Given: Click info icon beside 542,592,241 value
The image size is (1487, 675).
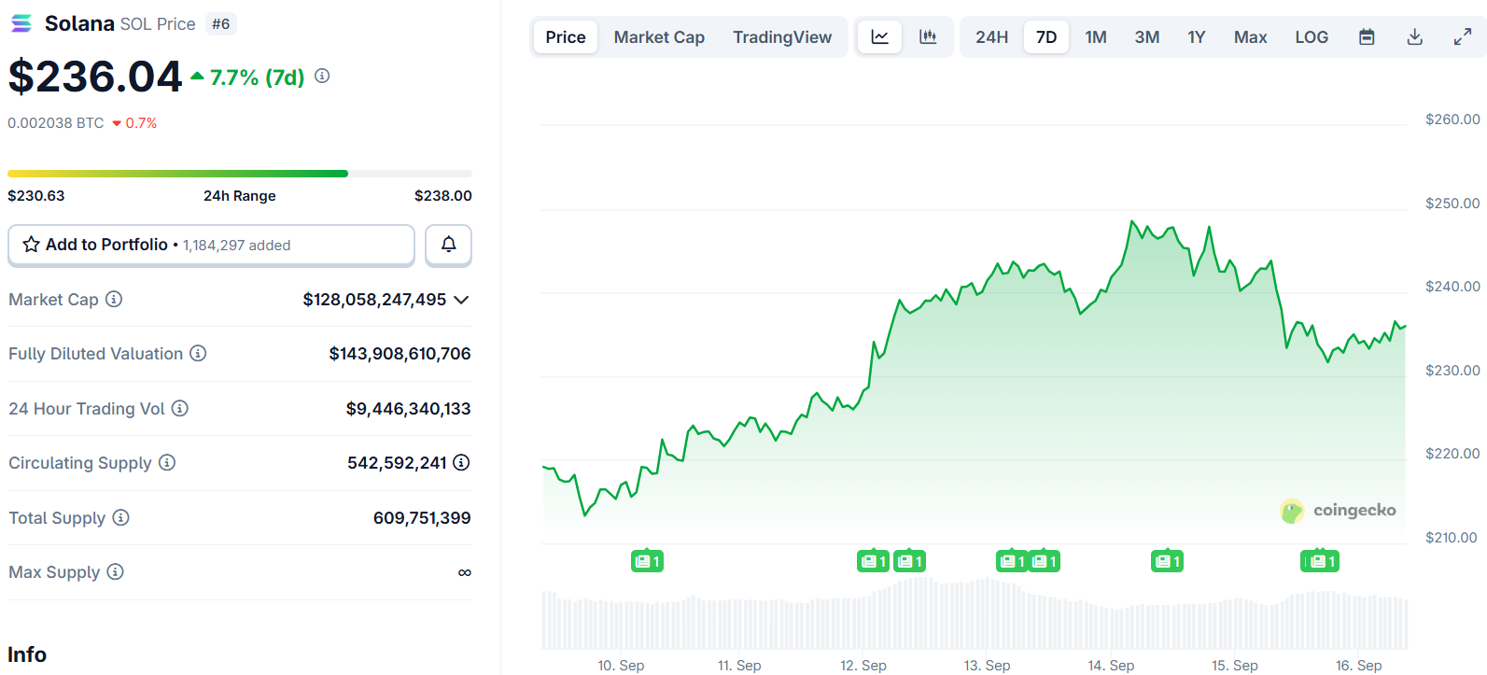Looking at the screenshot, I should point(461,462).
